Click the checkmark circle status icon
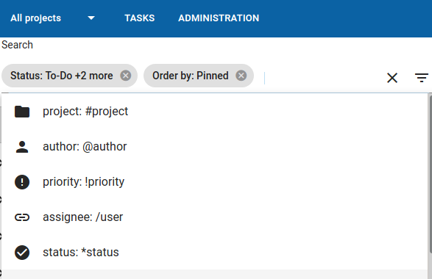432x279 pixels. [x=22, y=253]
